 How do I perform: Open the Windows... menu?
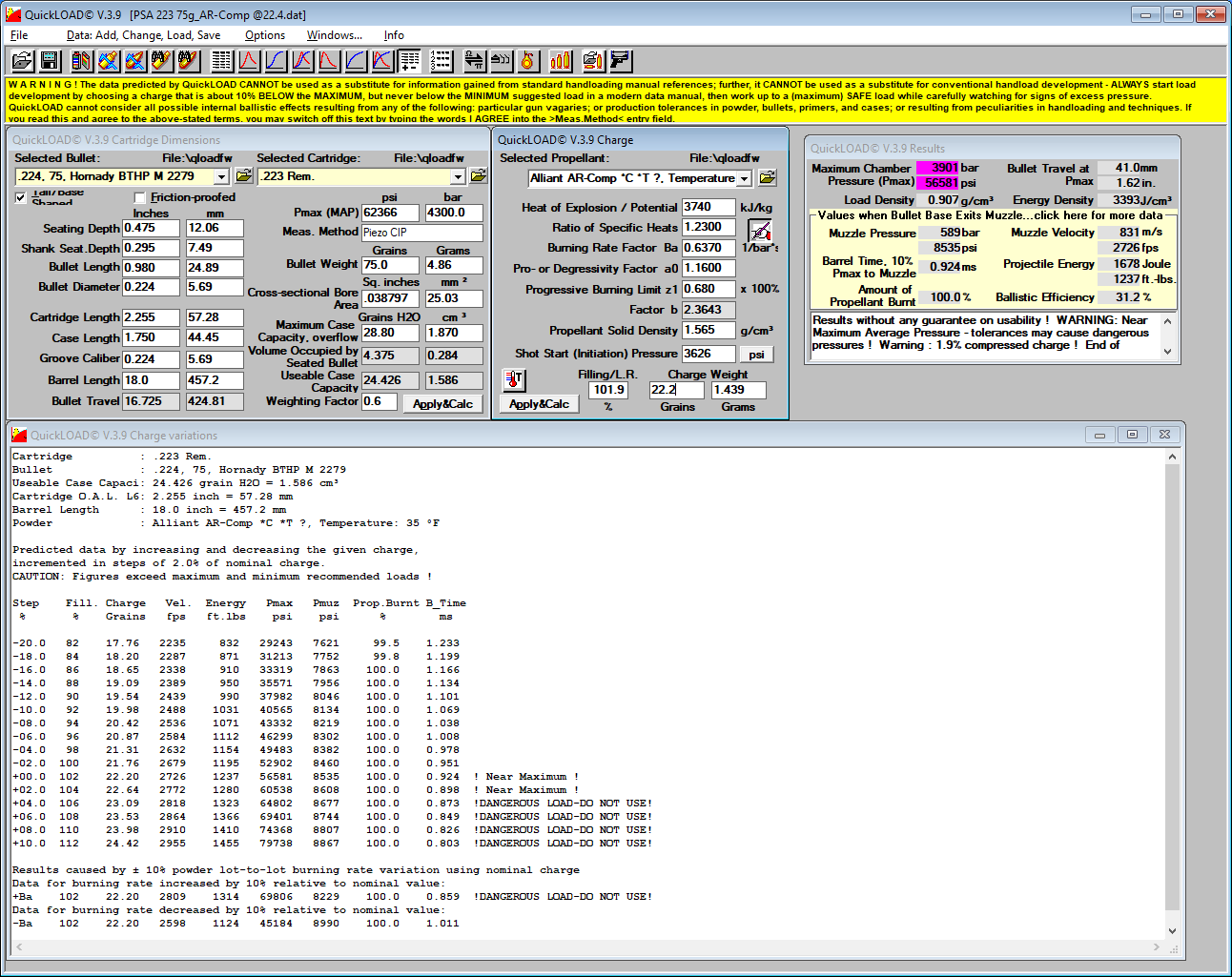point(334,35)
